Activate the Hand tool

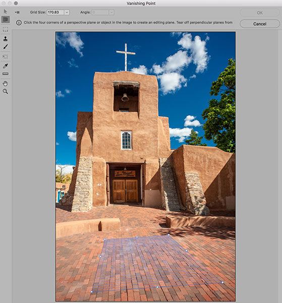click(x=6, y=83)
